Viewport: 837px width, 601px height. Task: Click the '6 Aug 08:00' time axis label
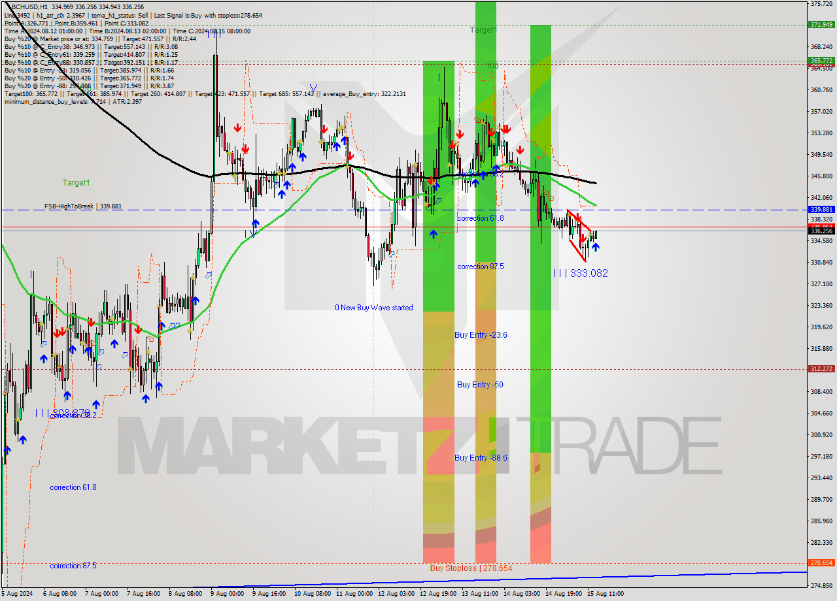point(60,594)
